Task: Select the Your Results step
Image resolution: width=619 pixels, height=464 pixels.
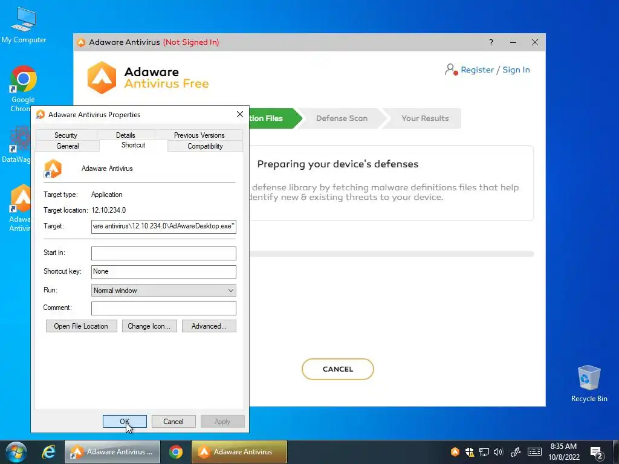Action: [x=425, y=118]
